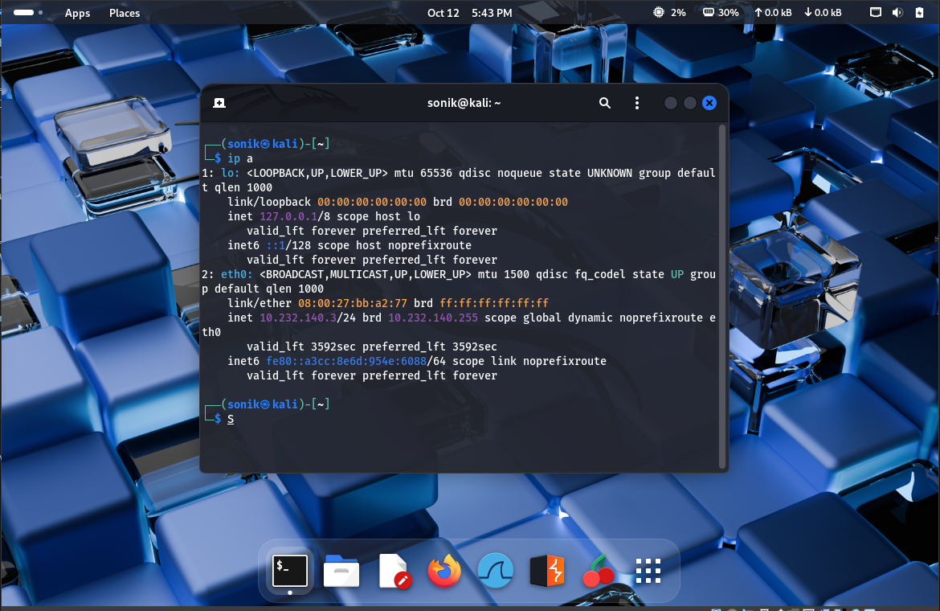Launch CherryTree from the dock
This screenshot has height=611, width=940.
pos(598,571)
